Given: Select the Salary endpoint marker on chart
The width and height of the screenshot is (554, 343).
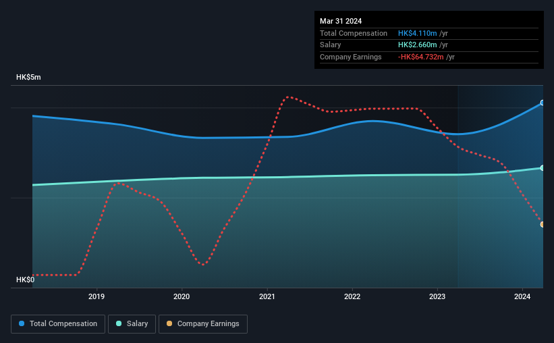Looking at the screenshot, I should pyautogui.click(x=542, y=168).
